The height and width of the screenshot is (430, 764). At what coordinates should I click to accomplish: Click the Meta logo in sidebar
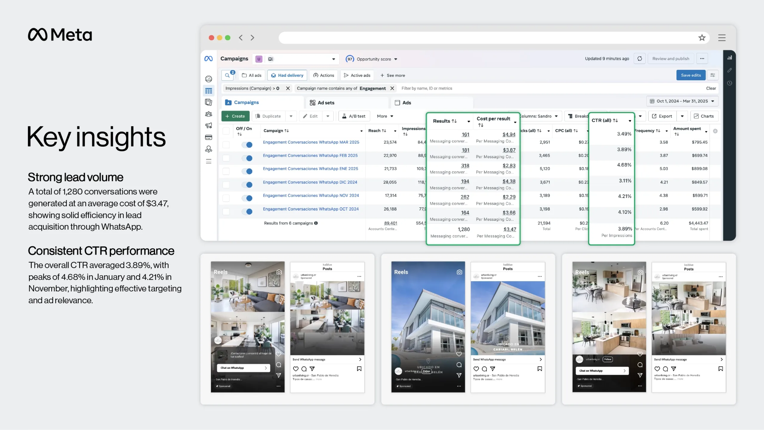click(209, 59)
